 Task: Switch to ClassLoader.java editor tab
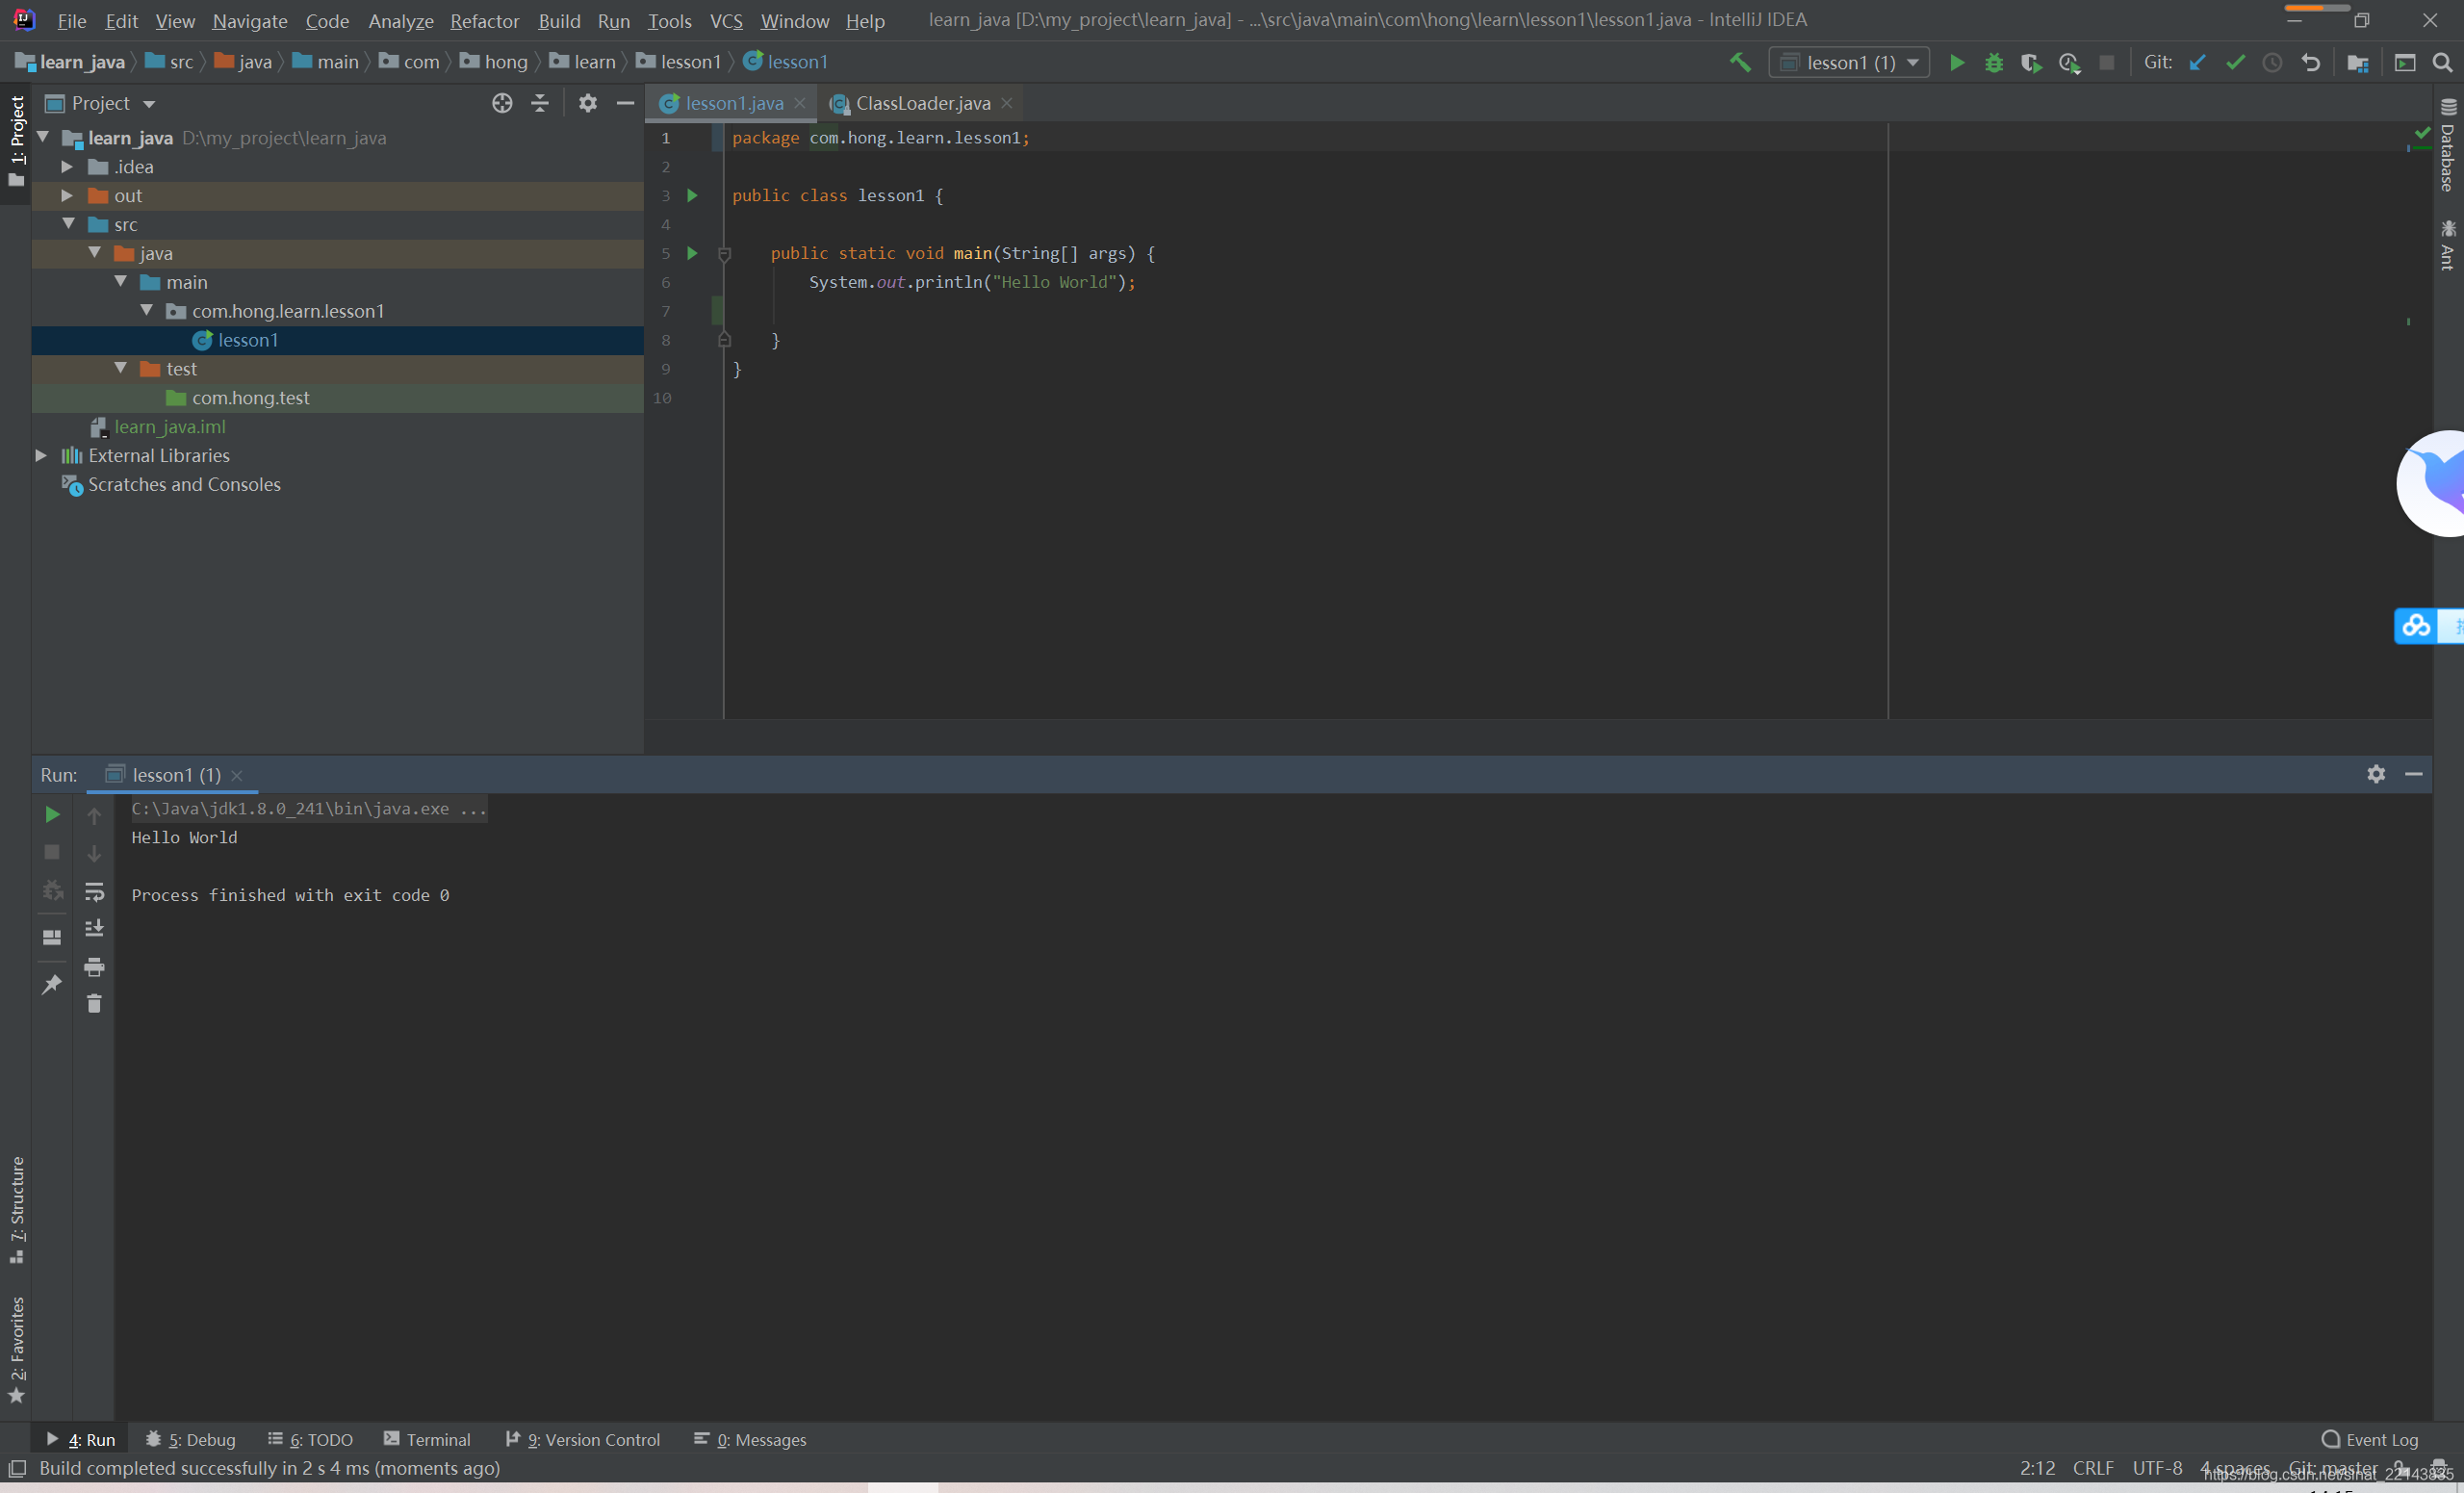pos(921,103)
